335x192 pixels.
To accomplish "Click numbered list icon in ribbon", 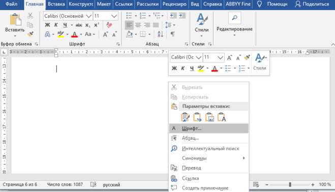I will pos(142,16).
